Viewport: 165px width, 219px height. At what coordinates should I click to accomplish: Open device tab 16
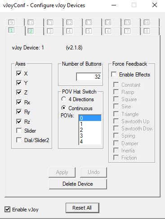pos(150,22)
